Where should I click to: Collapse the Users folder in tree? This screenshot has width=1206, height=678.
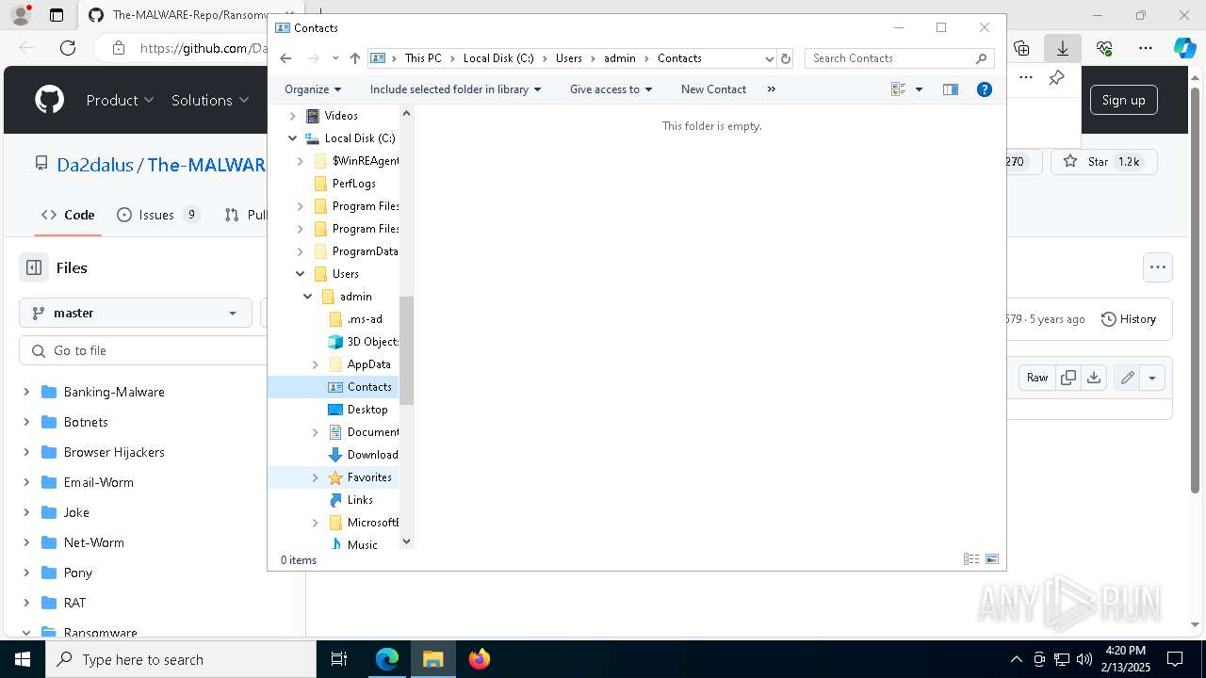point(301,274)
